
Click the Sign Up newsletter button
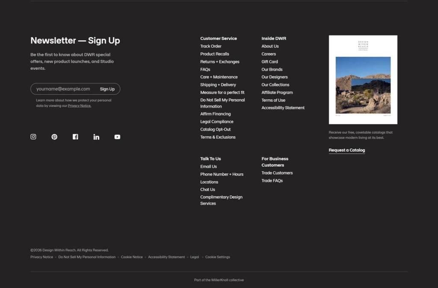click(x=107, y=89)
